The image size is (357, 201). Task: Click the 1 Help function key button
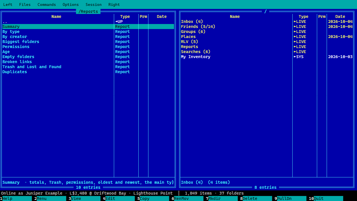pos(16,198)
